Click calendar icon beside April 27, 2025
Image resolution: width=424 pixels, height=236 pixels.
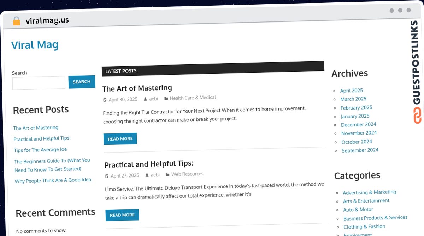point(107,176)
